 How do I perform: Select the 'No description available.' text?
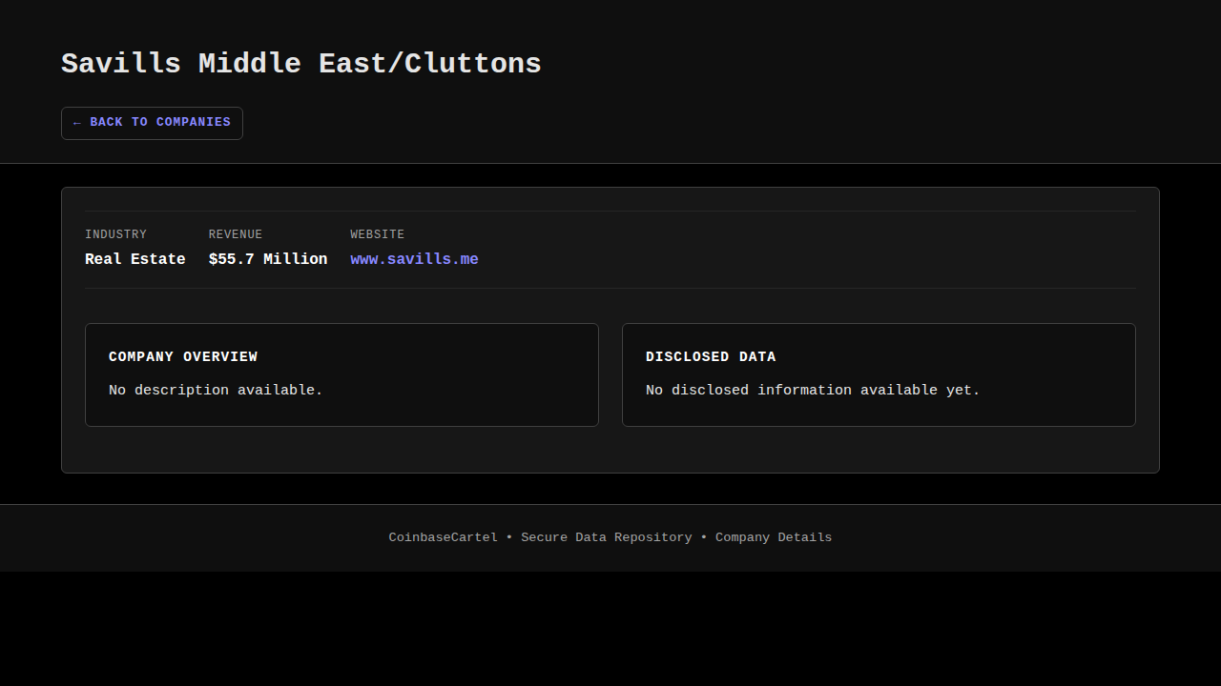(216, 390)
